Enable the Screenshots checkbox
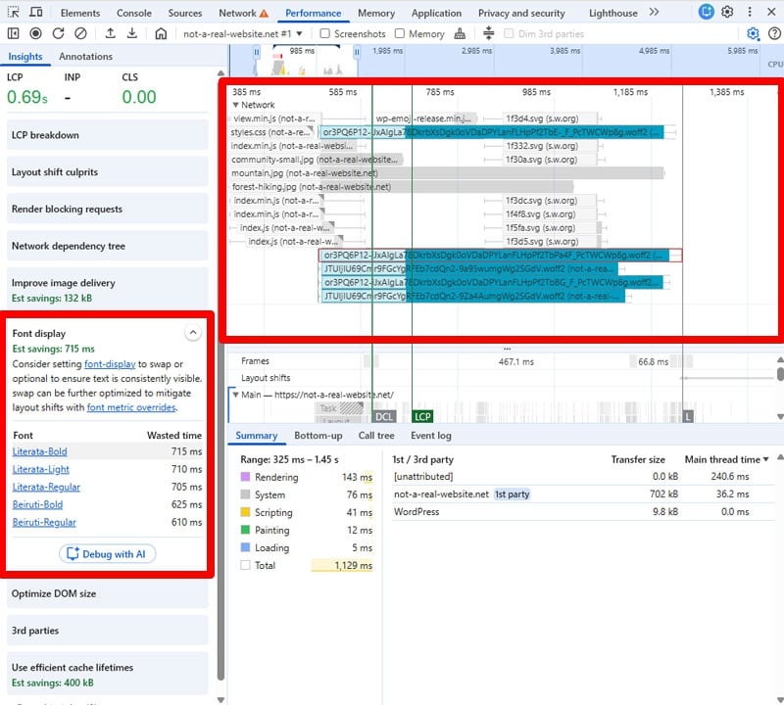This screenshot has height=705, width=784. [324, 32]
